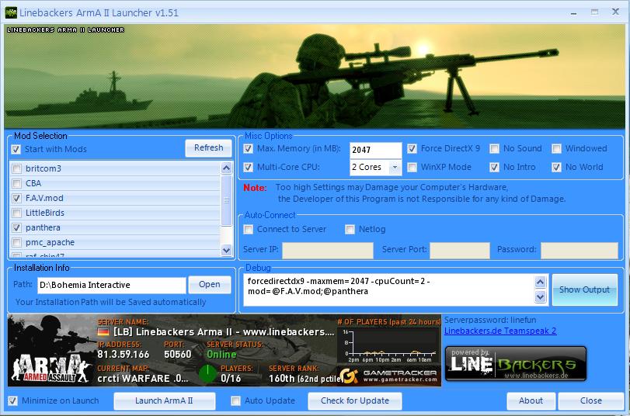Click the players count 0/16

pos(231,379)
